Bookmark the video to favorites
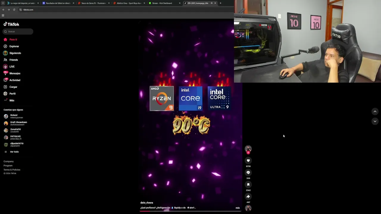381x214 pixels. click(x=248, y=185)
